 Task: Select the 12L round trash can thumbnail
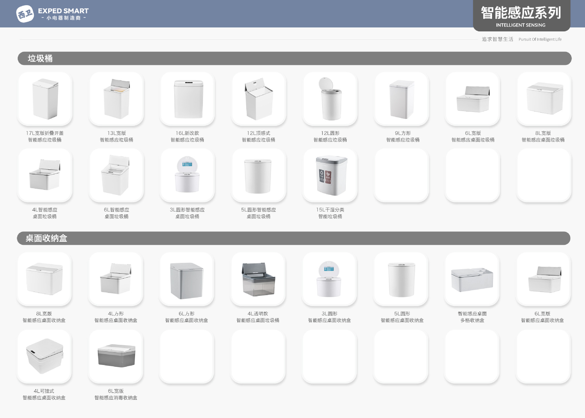330,99
